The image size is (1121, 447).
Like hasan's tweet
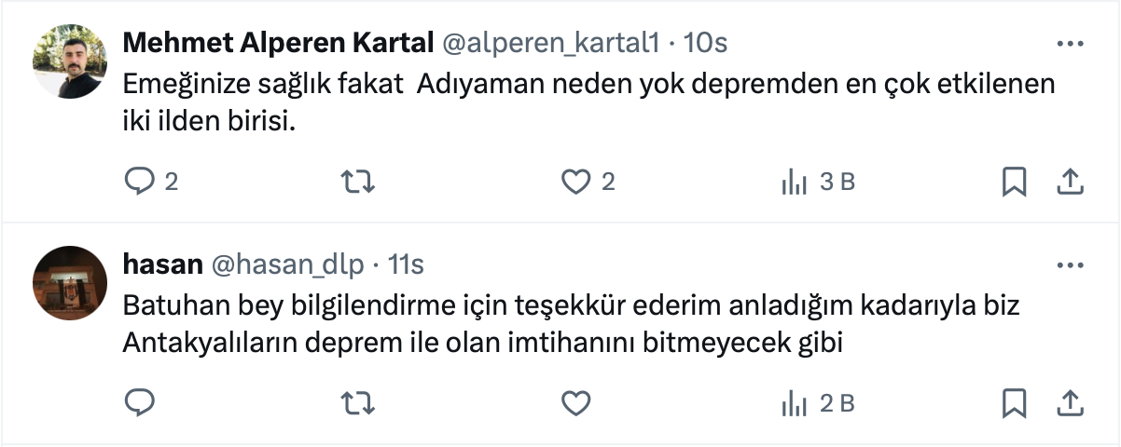576,403
